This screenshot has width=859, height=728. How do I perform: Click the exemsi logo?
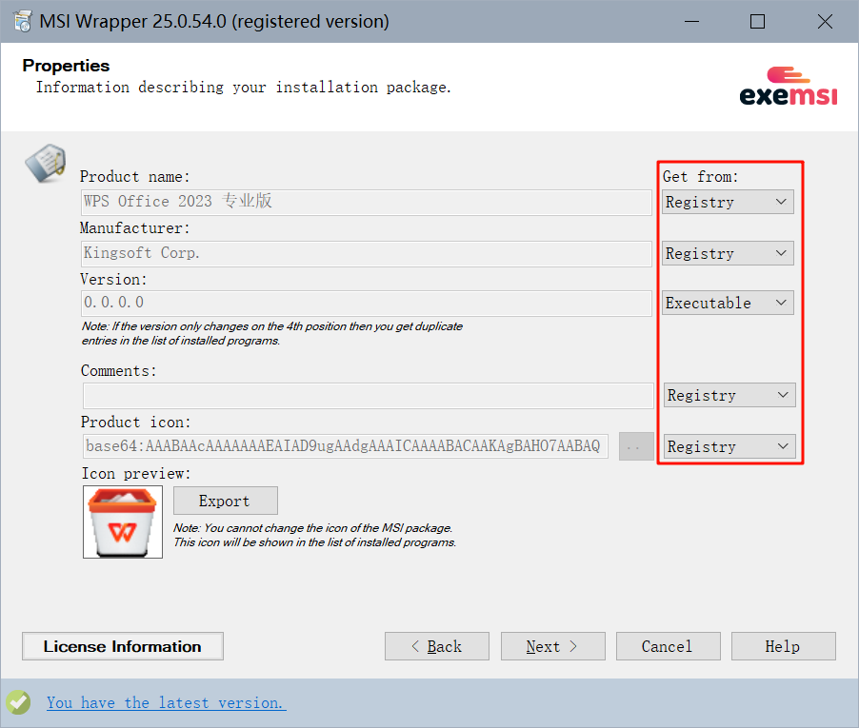click(788, 86)
